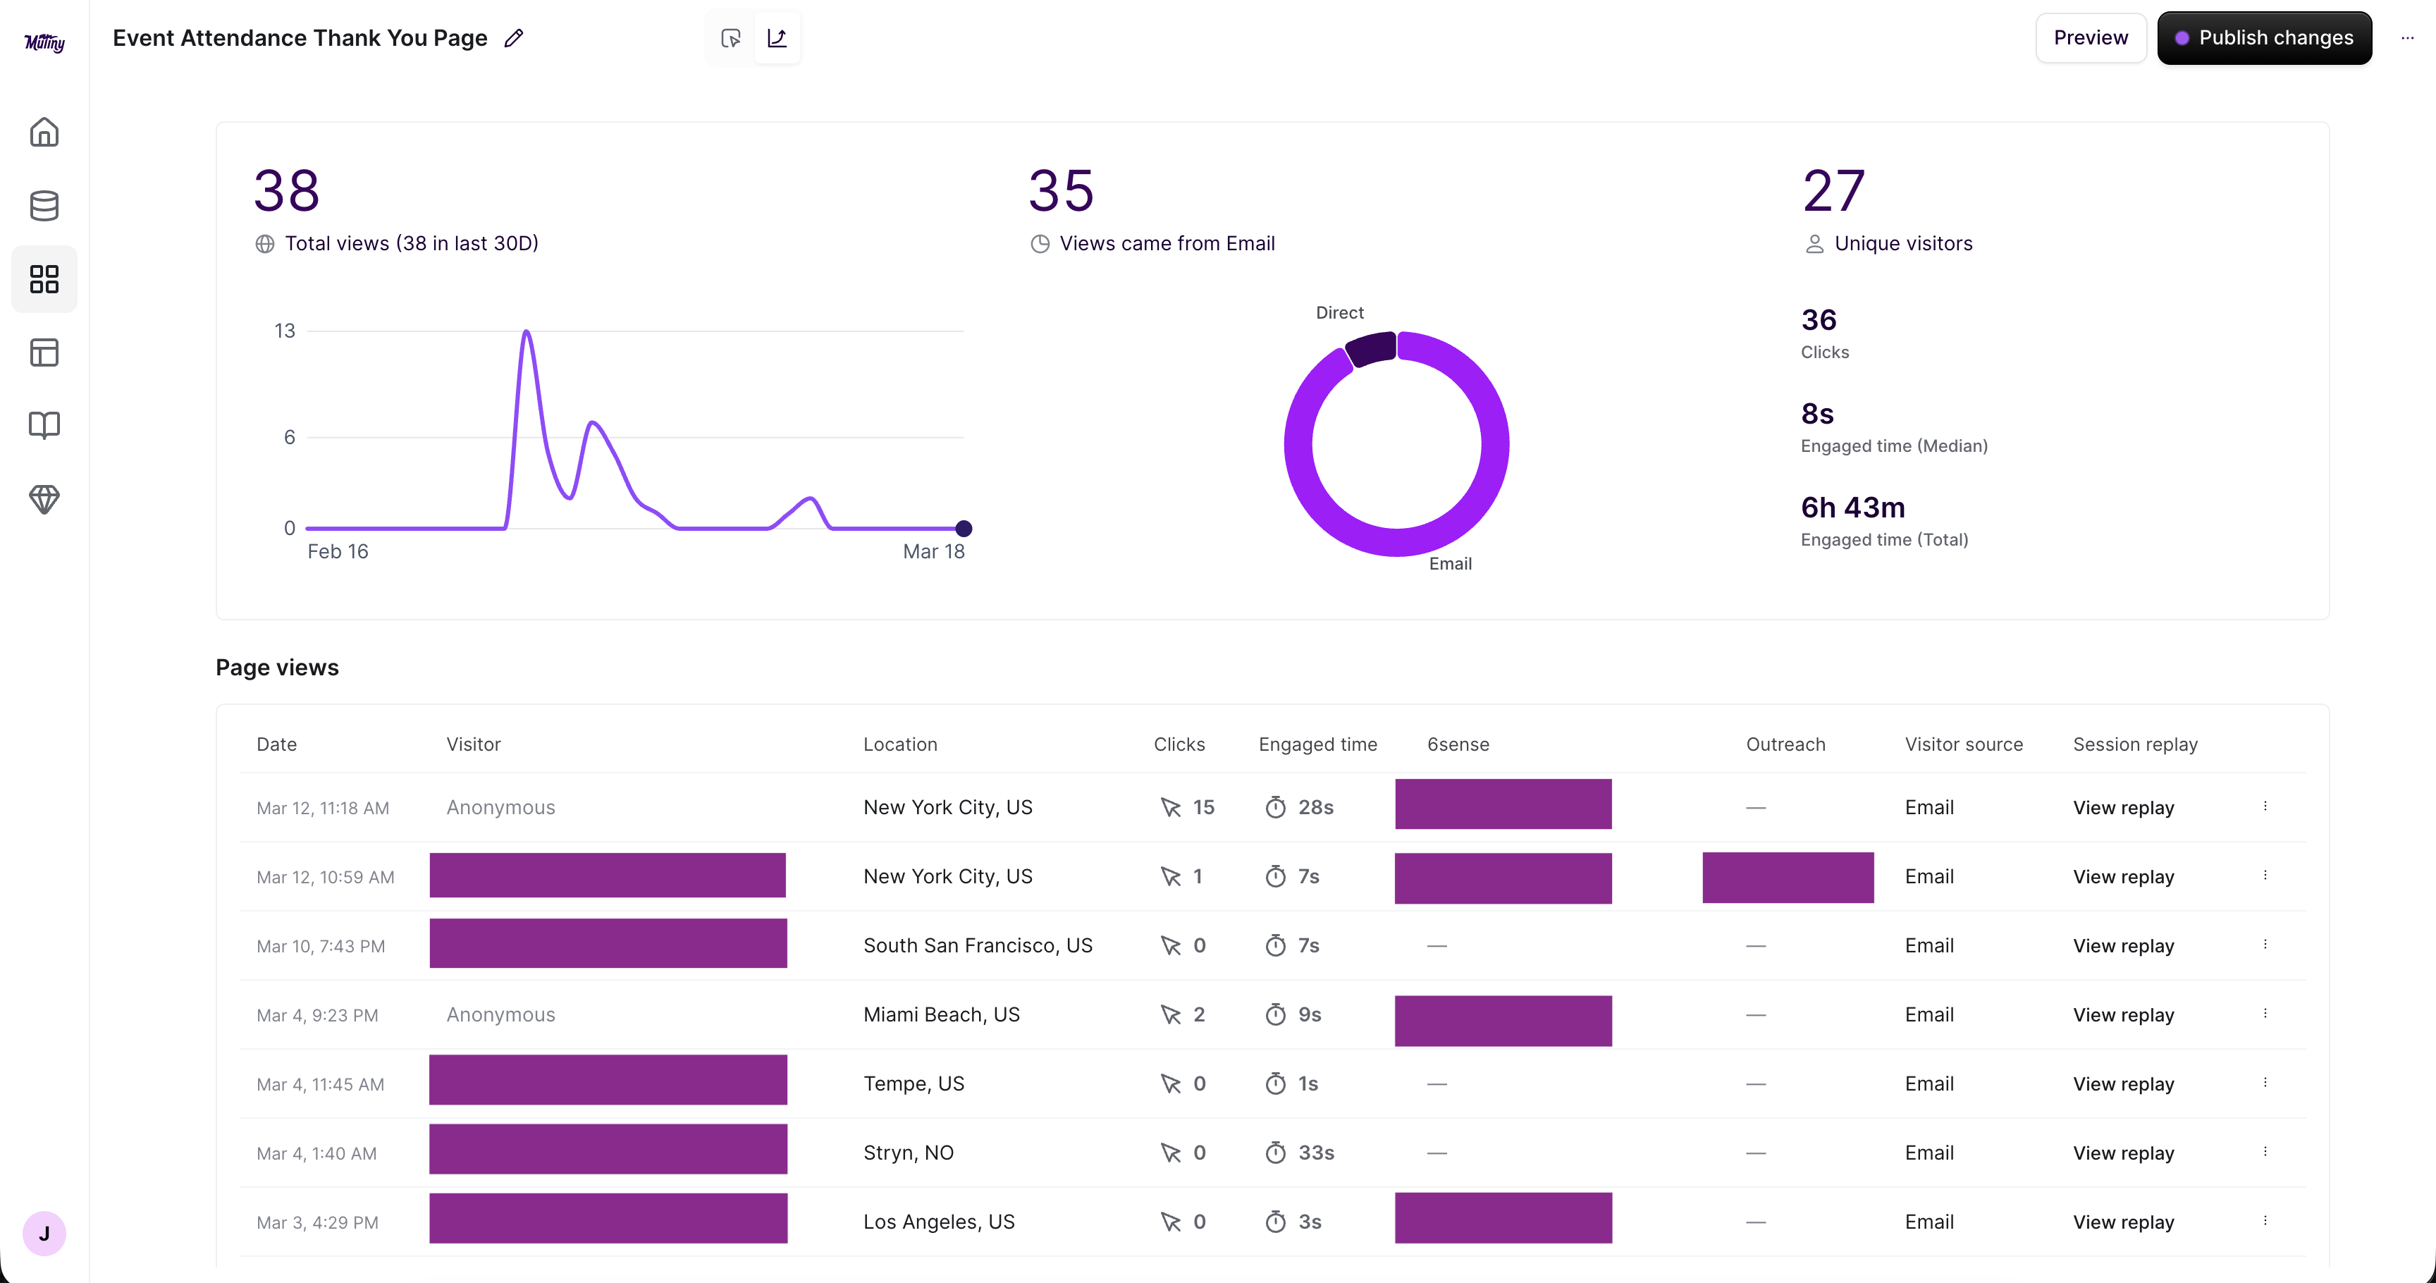The image size is (2436, 1283).
Task: Click the Email donut chart label
Action: [1450, 563]
